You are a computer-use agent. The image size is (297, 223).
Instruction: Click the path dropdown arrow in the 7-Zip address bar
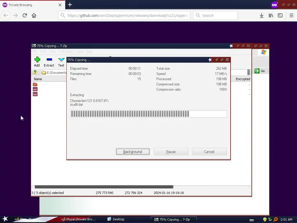[x=249, y=72]
